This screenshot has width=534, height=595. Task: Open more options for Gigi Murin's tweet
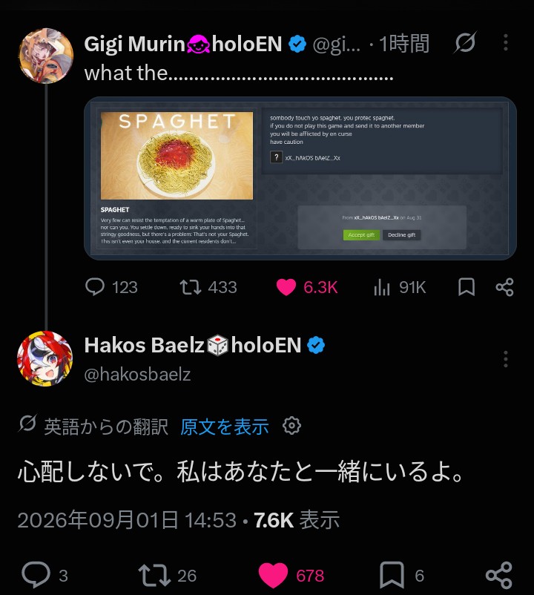click(506, 42)
